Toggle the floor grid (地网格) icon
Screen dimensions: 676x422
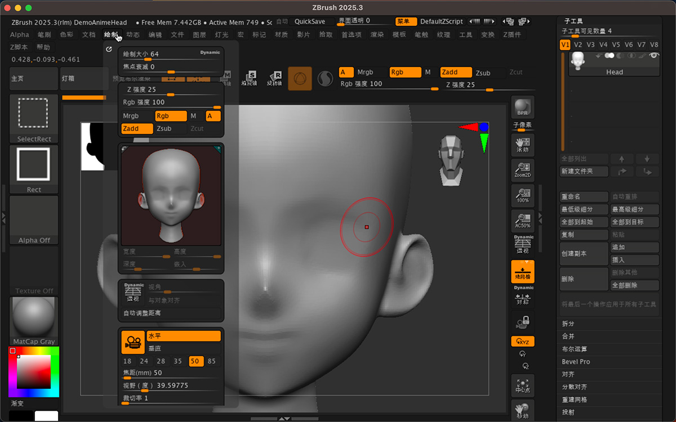coord(522,271)
